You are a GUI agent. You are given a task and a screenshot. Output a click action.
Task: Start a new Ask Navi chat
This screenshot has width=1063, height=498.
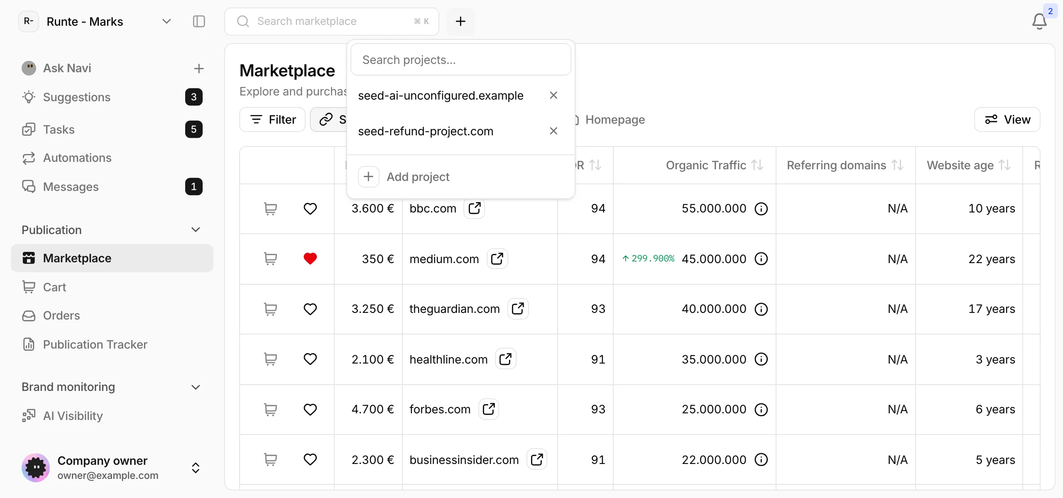(x=199, y=68)
